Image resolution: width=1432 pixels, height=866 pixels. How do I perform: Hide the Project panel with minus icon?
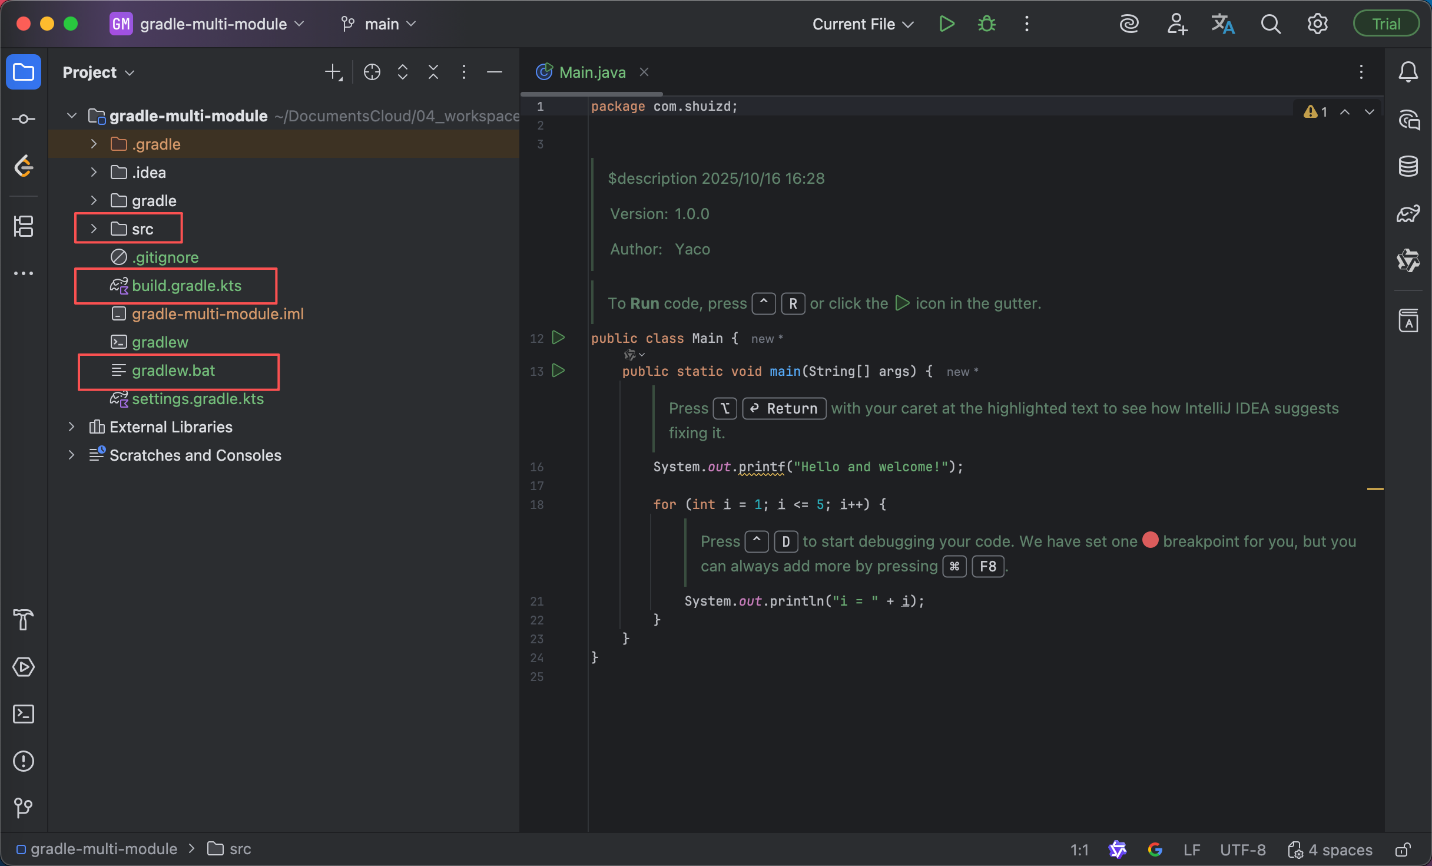(x=495, y=72)
